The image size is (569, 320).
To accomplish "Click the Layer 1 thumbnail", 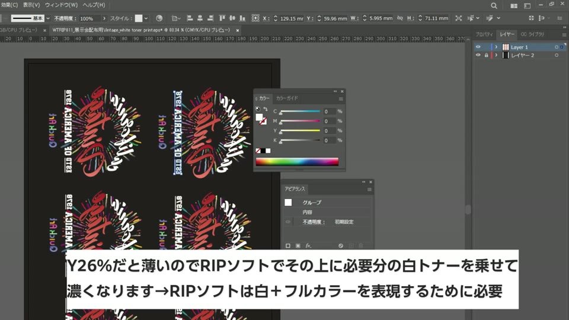I will (x=506, y=47).
